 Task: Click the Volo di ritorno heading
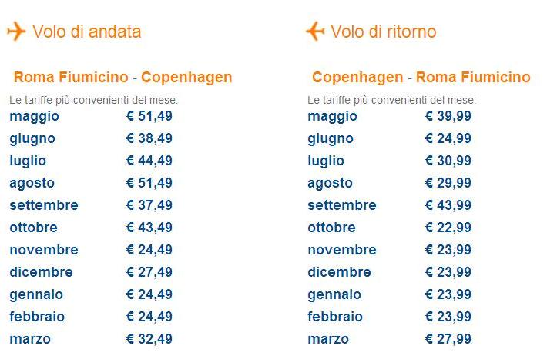(384, 32)
